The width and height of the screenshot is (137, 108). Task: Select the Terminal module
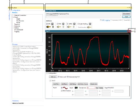pos(17,24)
